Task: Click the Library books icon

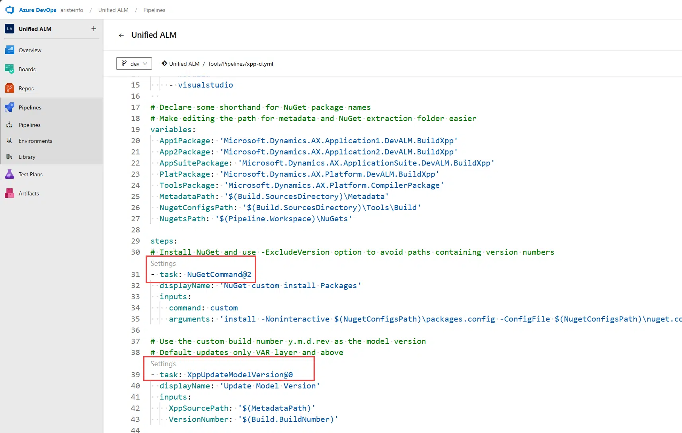Action: 10,157
